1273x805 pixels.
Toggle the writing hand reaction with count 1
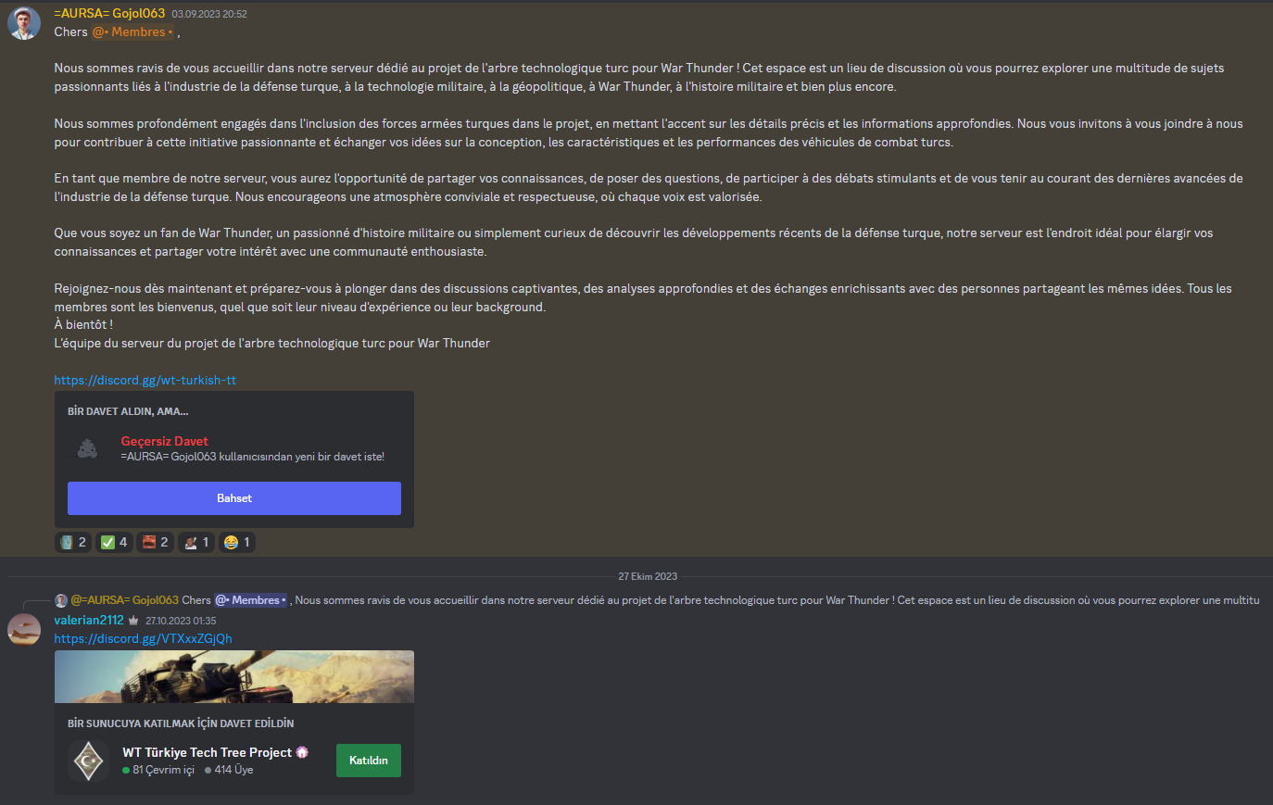(195, 542)
